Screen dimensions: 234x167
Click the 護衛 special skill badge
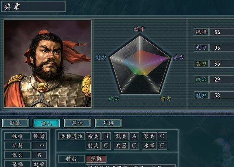[x=96, y=159]
